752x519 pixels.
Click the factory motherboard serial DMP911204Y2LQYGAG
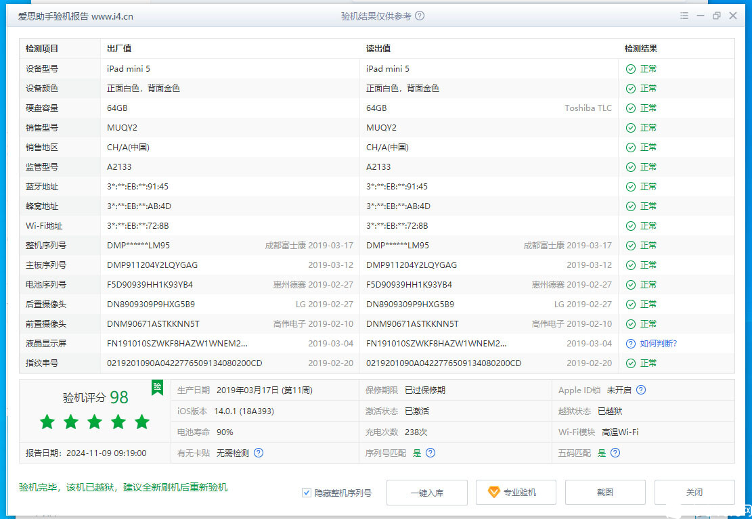(x=152, y=265)
